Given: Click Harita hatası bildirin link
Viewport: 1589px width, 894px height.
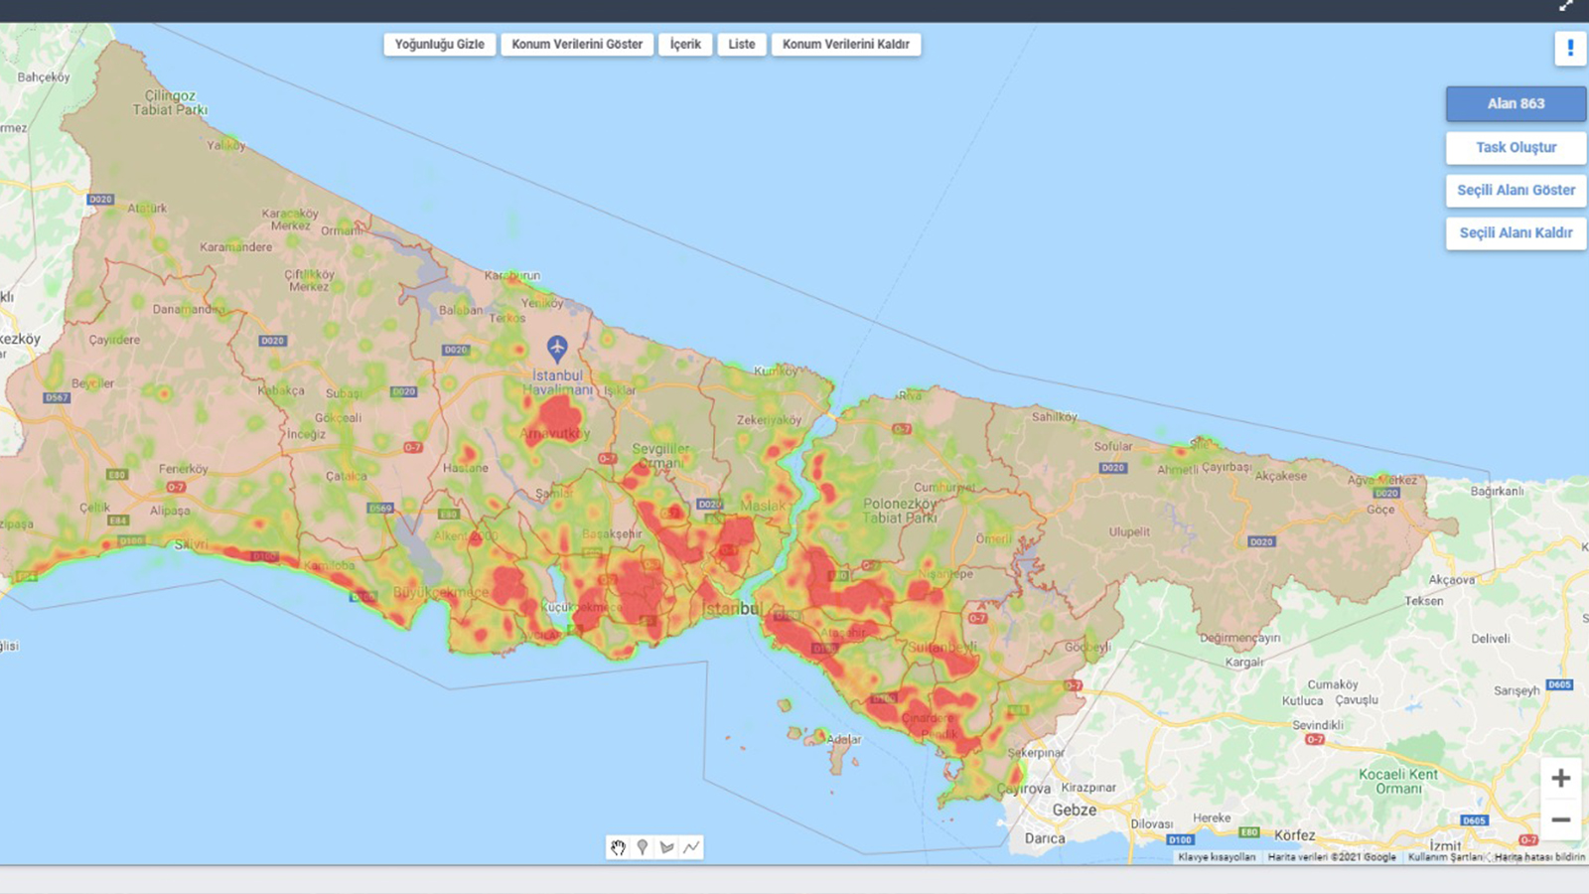Looking at the screenshot, I should point(1539,856).
